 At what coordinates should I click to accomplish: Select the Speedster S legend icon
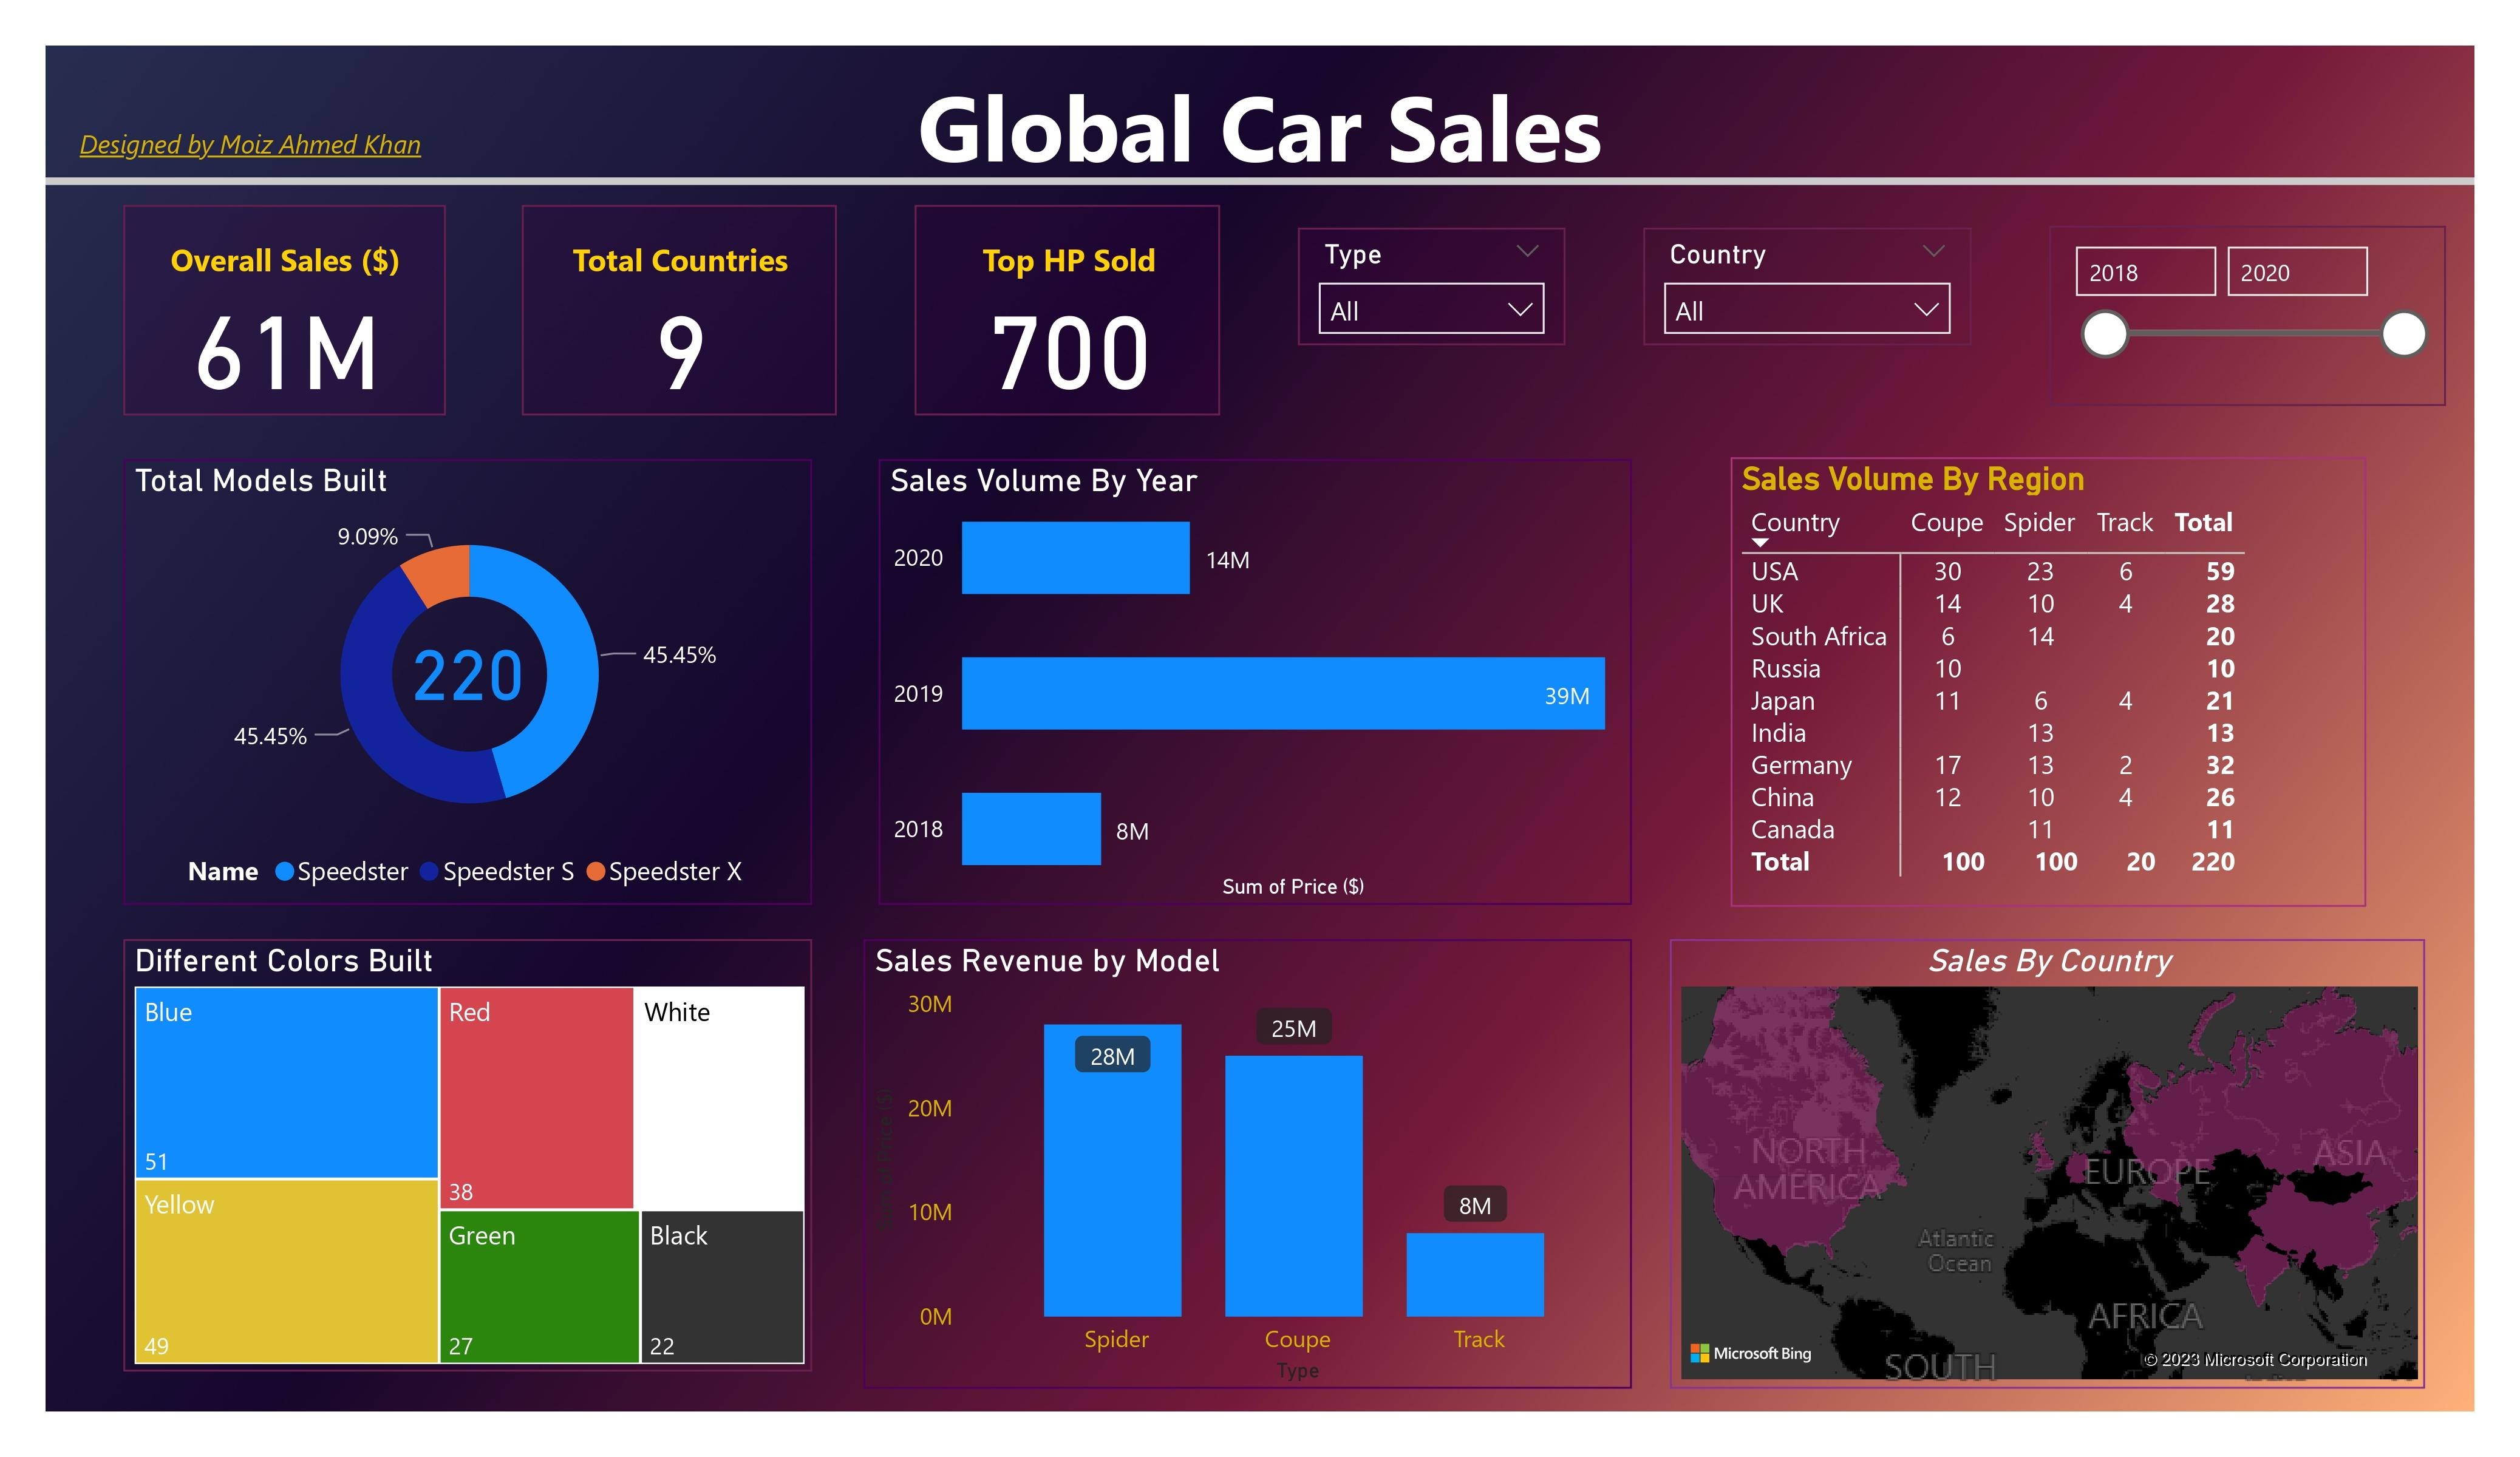429,871
